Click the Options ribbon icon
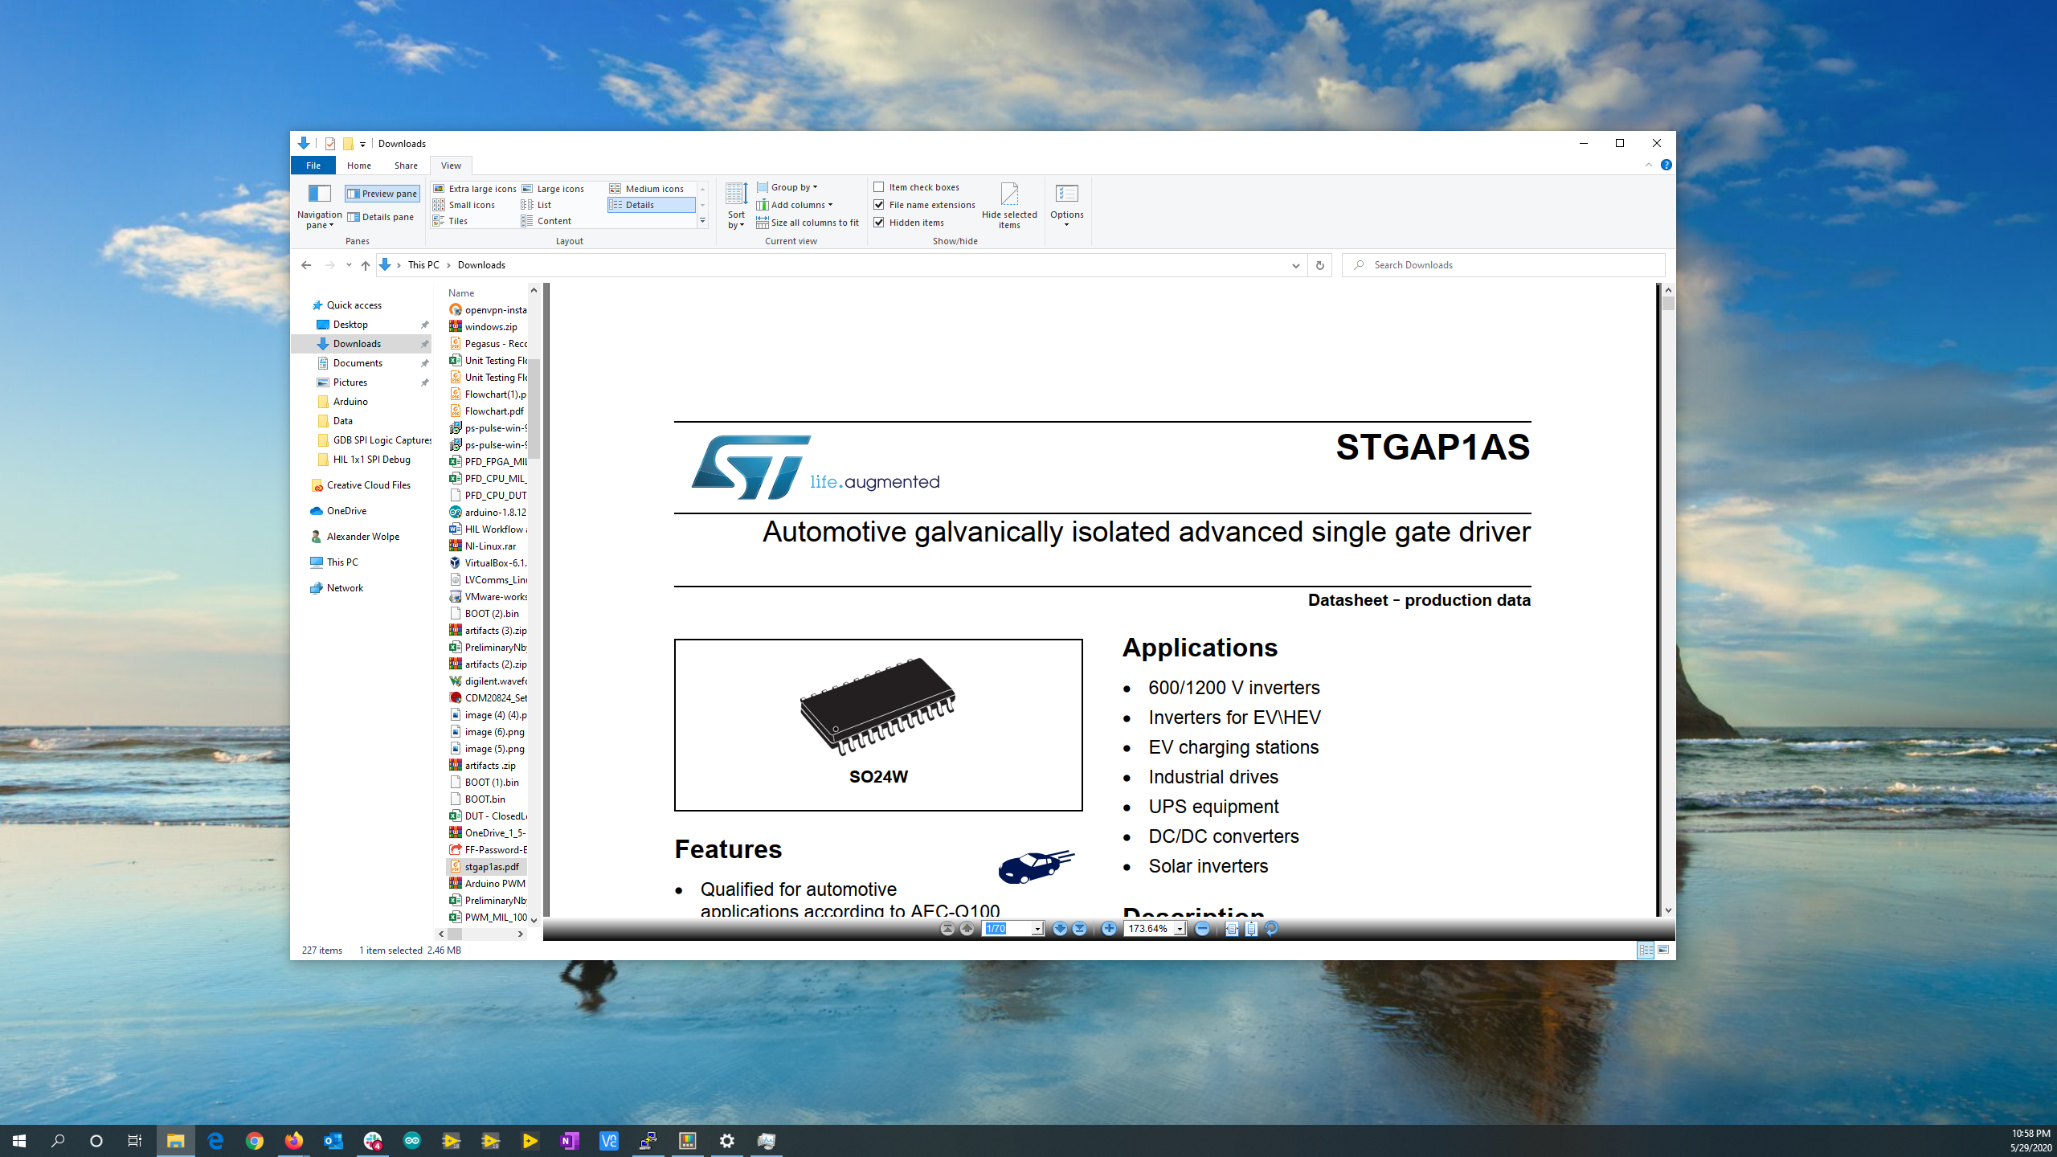Screen dimensions: 2057x1157 [x=1066, y=203]
